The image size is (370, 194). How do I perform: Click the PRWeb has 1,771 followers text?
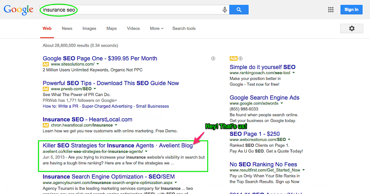[80, 100]
